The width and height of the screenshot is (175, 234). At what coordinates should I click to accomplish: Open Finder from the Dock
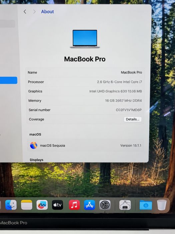[11, 205]
